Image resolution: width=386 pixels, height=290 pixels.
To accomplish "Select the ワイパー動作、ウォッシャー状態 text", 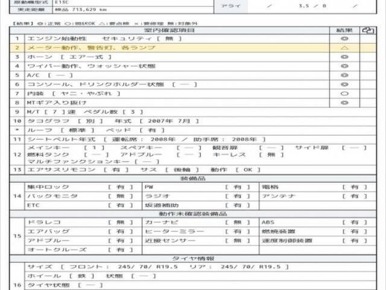I will click(91, 66).
